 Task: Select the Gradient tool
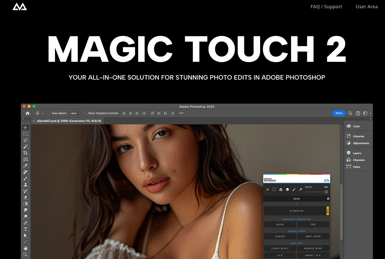(x=25, y=204)
